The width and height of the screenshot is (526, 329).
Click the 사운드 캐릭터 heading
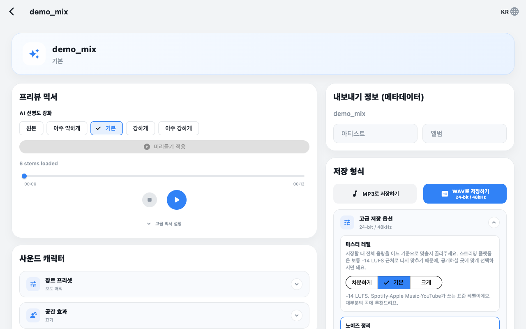pyautogui.click(x=42, y=259)
